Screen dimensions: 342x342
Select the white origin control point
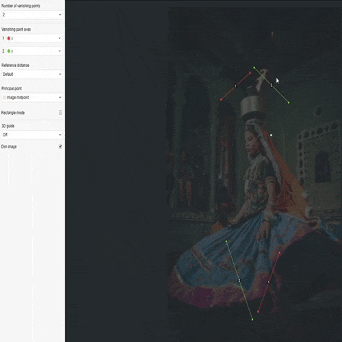point(271,135)
